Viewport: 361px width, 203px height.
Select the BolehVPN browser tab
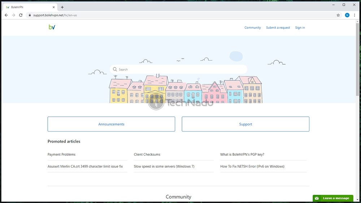(30, 7)
